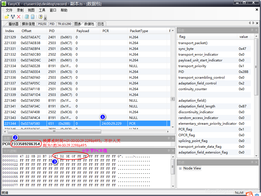Close the 信息 info panel
Screen dimensions: 261x196
(x=173, y=138)
